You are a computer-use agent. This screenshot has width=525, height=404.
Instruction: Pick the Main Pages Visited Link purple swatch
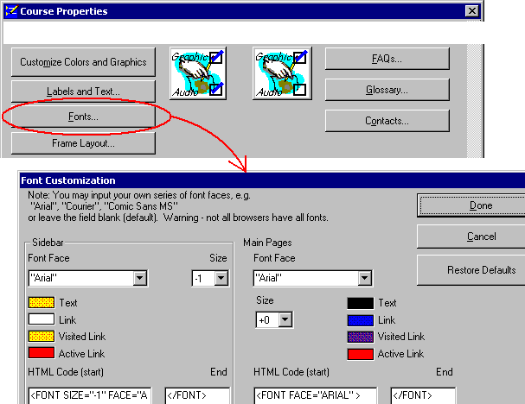361,337
